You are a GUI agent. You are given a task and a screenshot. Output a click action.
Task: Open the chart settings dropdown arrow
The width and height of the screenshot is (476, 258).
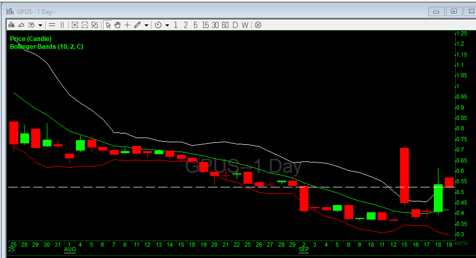tap(40, 25)
